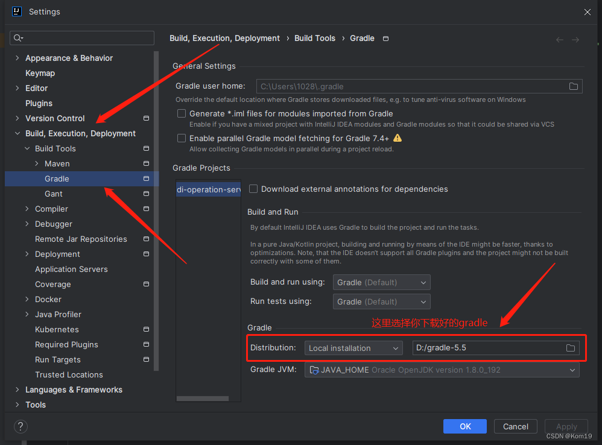602x445 pixels.
Task: Expand the Compiler node
Action: [x=27, y=209]
